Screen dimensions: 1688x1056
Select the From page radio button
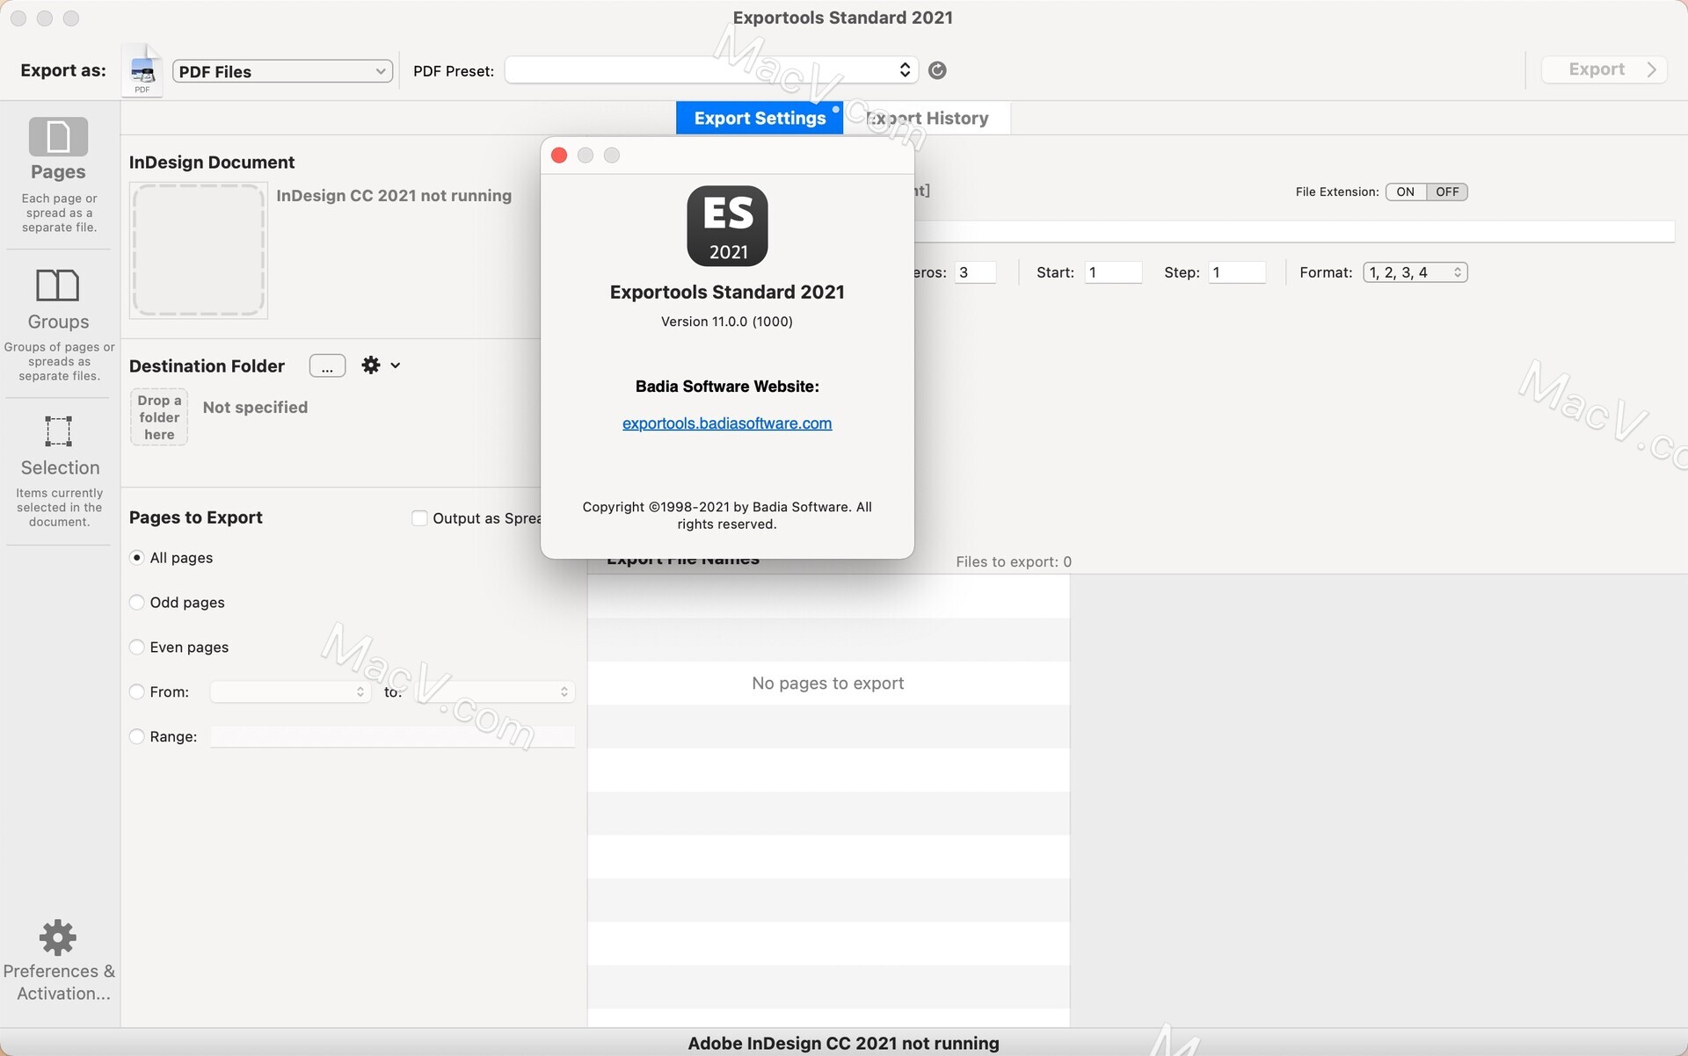pyautogui.click(x=137, y=692)
